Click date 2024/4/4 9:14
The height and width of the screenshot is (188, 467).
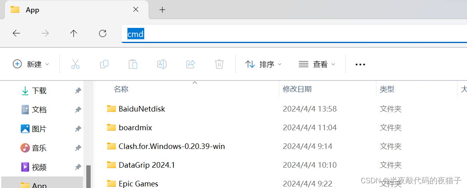[x=308, y=147]
